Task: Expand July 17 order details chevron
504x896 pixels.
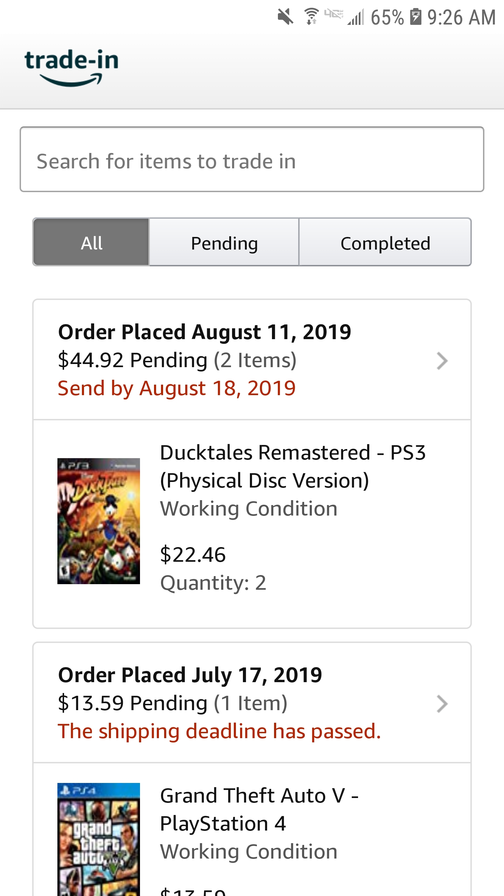Action: (x=442, y=704)
